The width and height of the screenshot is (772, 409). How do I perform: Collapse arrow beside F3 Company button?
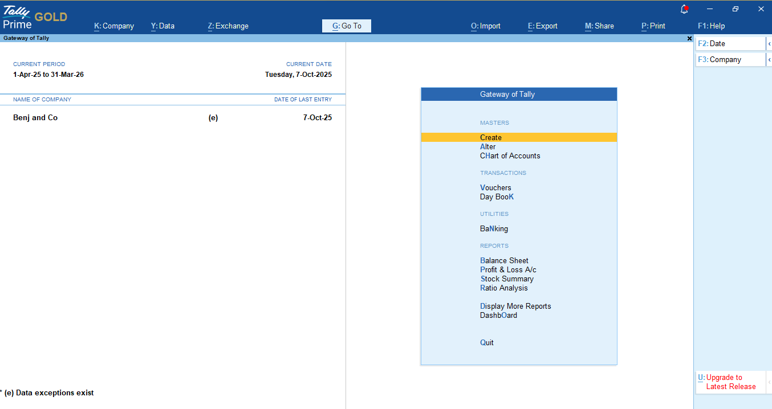(x=769, y=60)
